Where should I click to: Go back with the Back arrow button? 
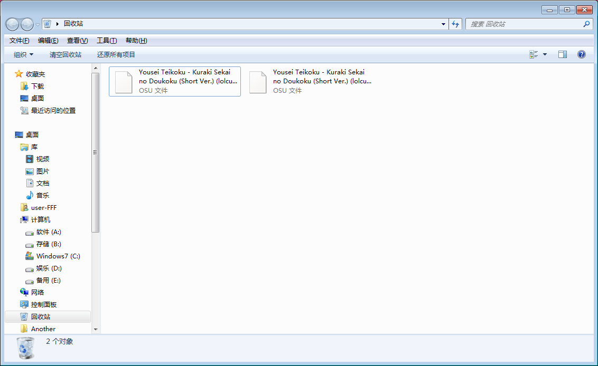(12, 24)
